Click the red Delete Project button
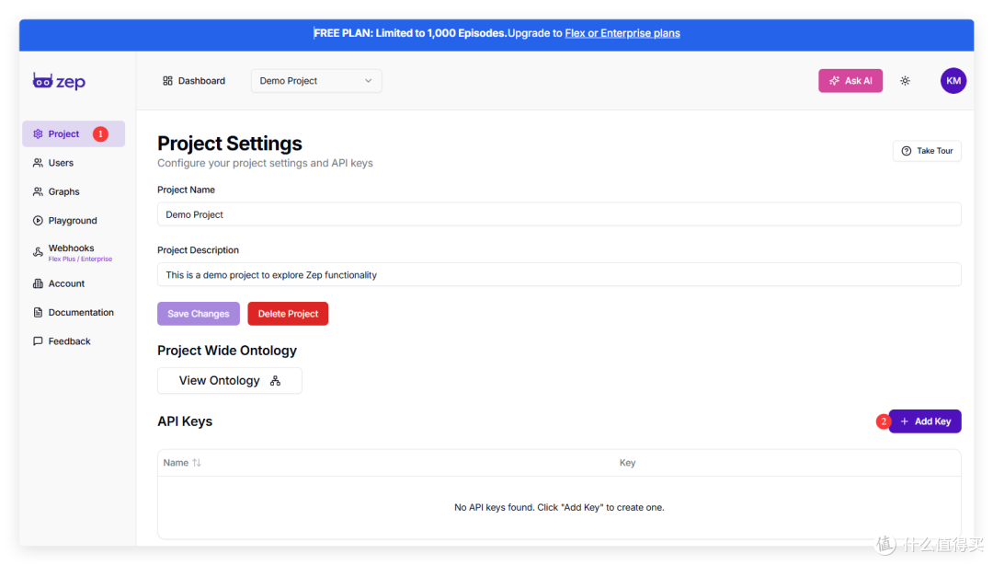993x565 pixels. pyautogui.click(x=288, y=314)
